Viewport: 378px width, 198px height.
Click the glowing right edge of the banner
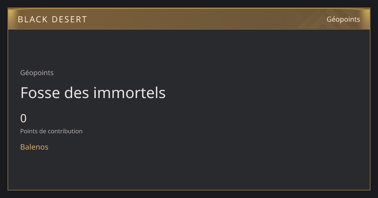(x=367, y=19)
